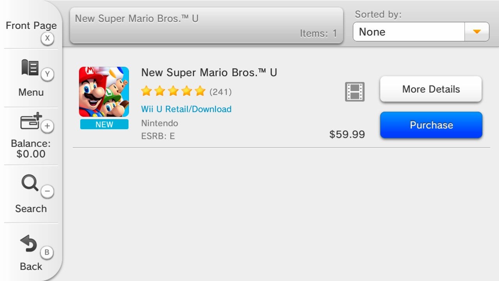
Task: Click the add funds card icon
Action: tap(31, 122)
